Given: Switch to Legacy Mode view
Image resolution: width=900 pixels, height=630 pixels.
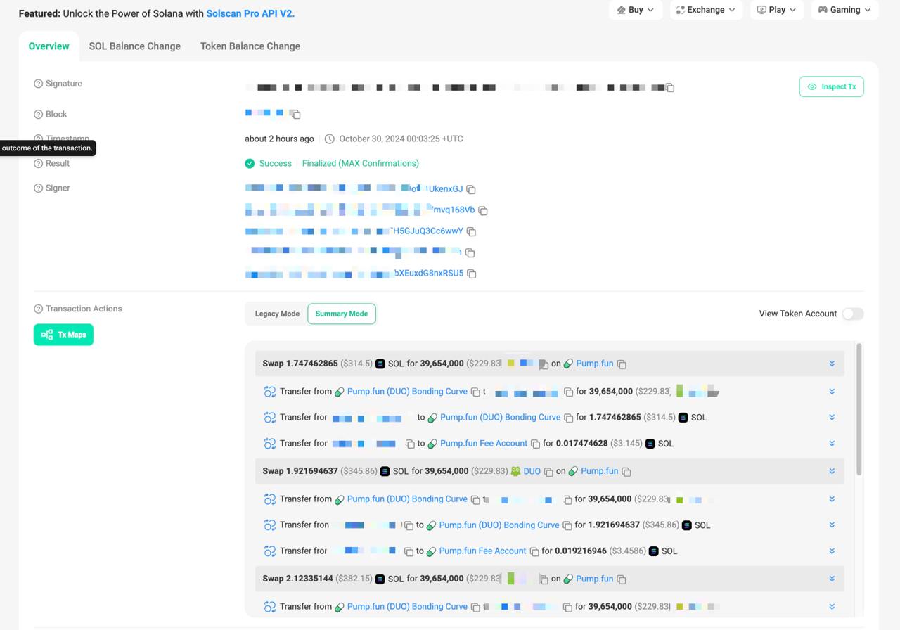Looking at the screenshot, I should pos(277,314).
